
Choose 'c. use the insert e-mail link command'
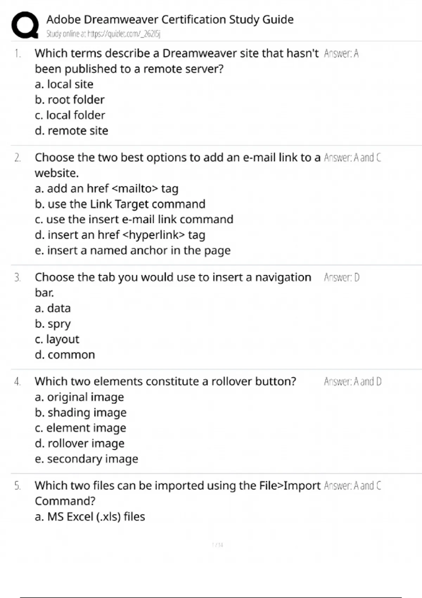[x=134, y=220]
